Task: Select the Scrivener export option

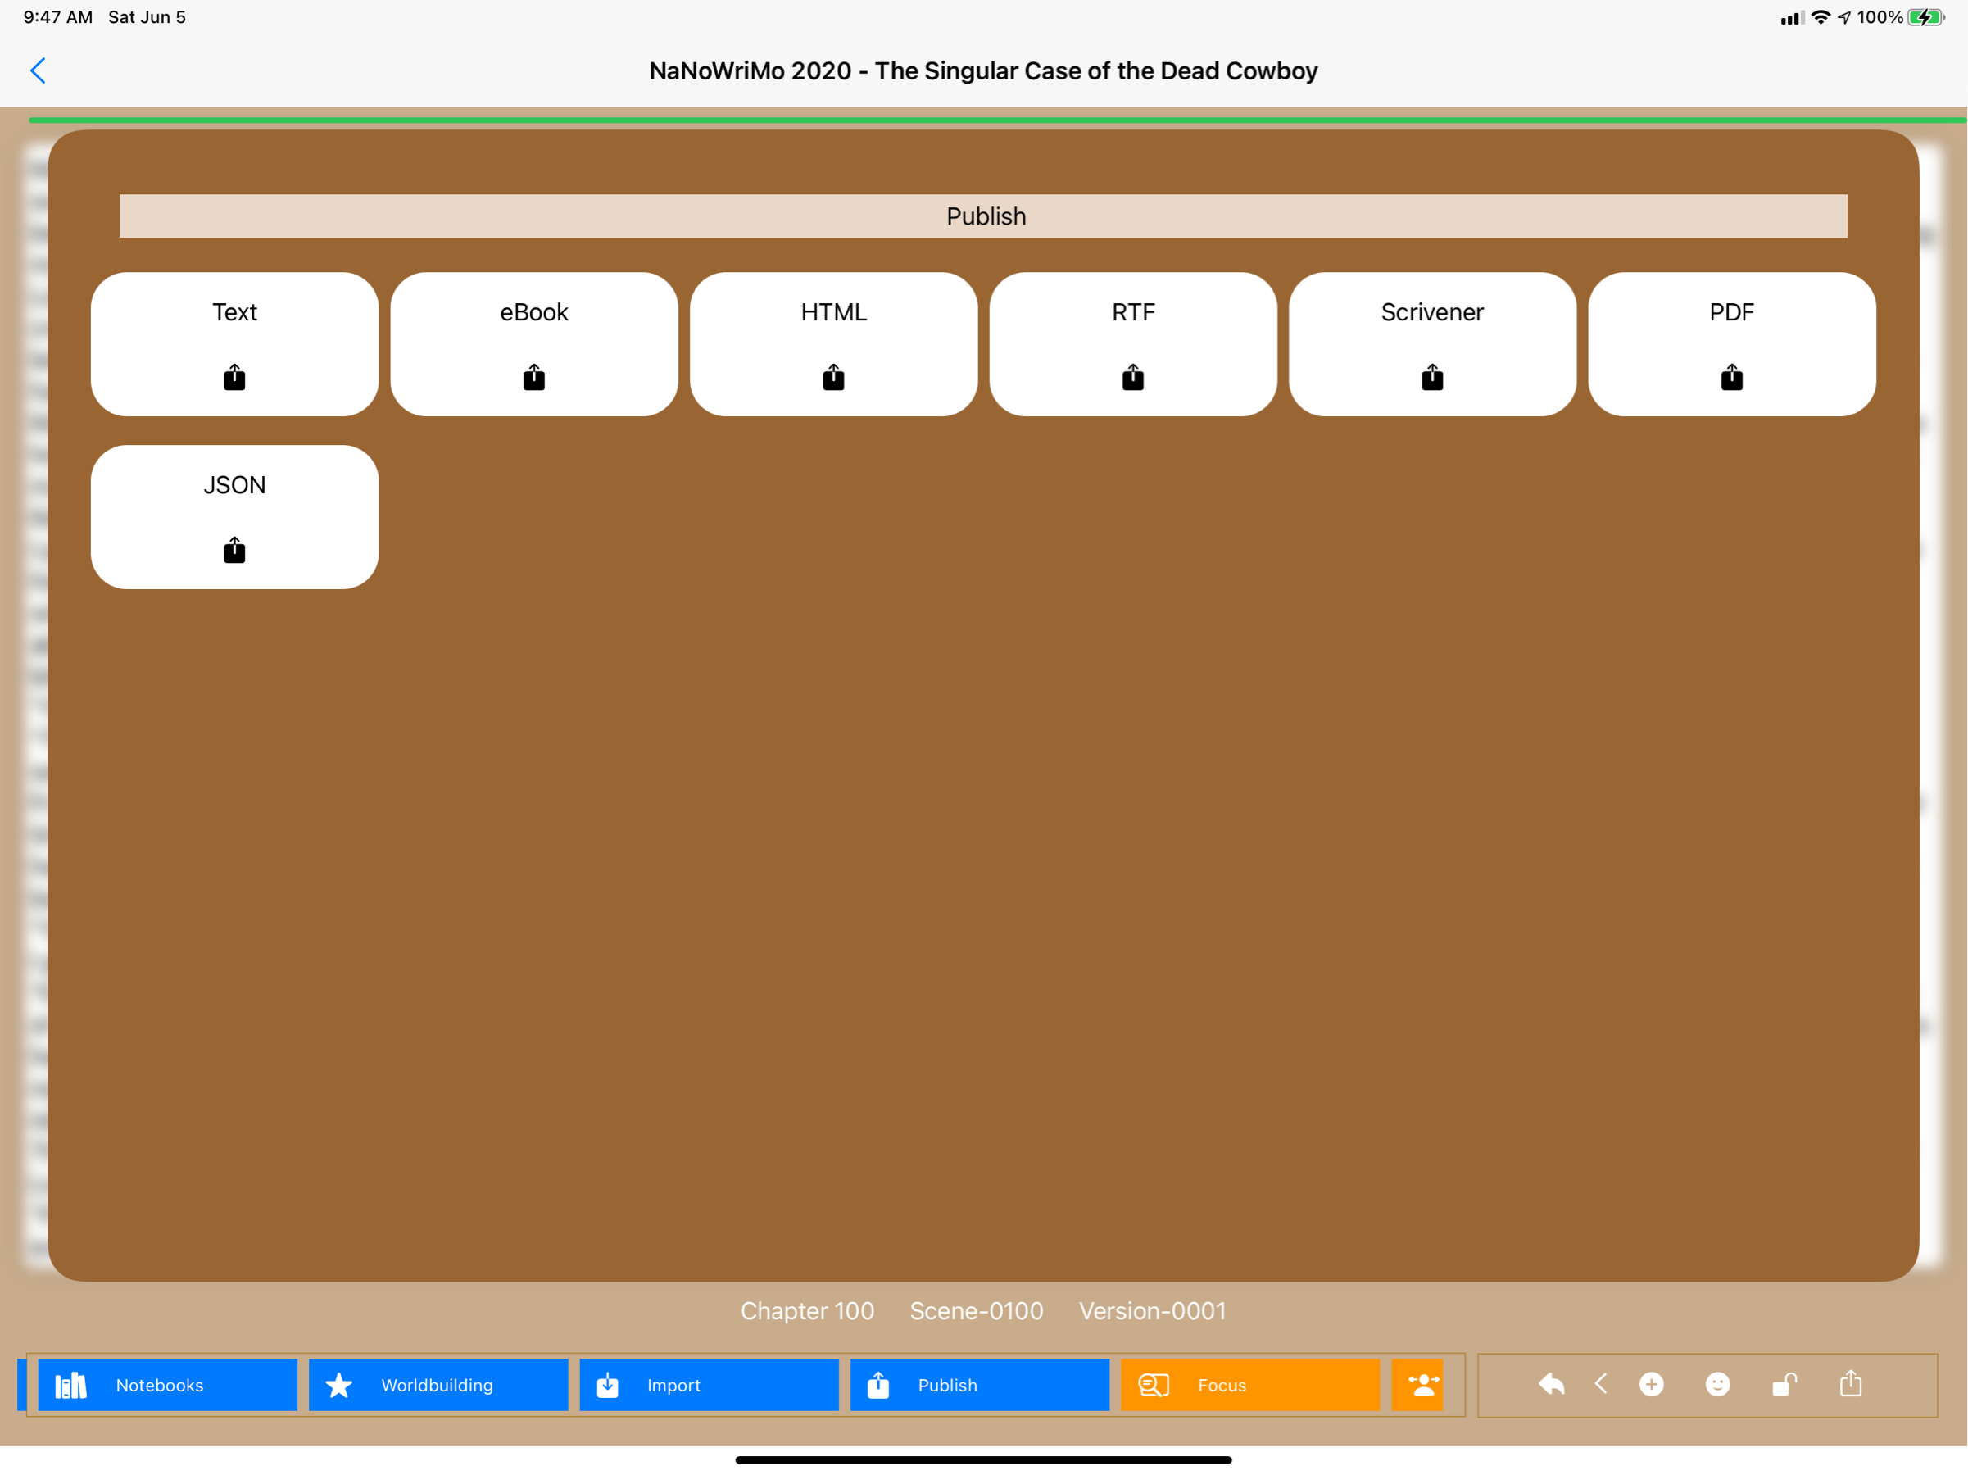Action: pos(1432,344)
